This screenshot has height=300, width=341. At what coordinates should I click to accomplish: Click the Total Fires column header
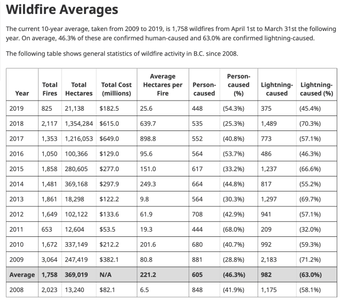click(x=50, y=89)
